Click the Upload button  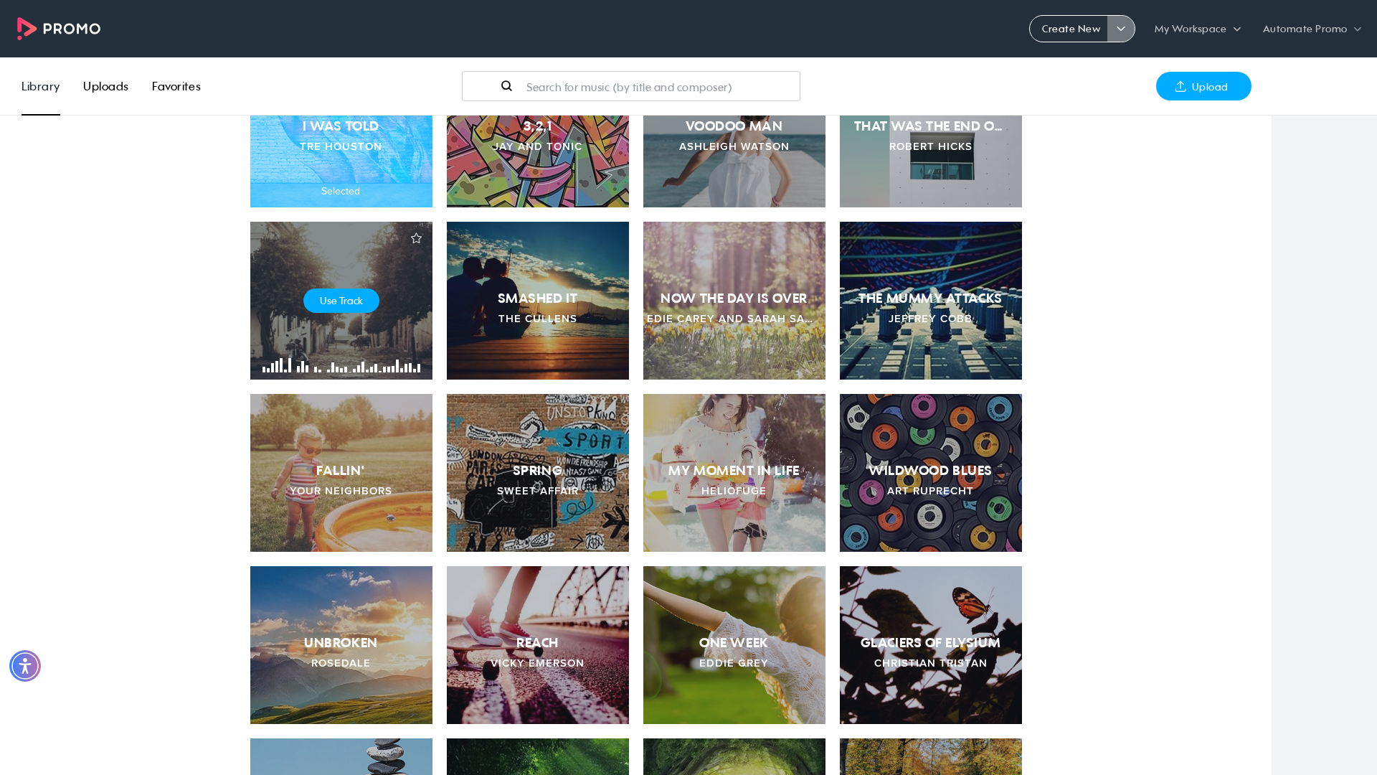[1203, 86]
